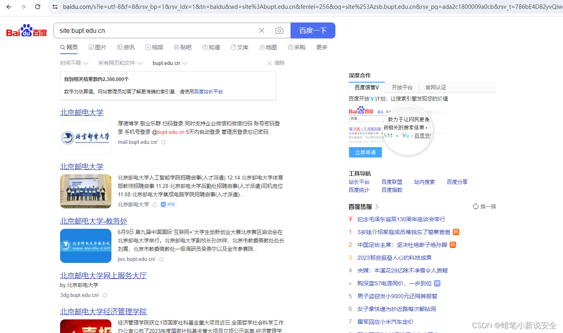Viewport: 563px width, 333px height.
Task: Expand arrow next to jwc.bupt.edu.cn/
Action: tap(161, 259)
